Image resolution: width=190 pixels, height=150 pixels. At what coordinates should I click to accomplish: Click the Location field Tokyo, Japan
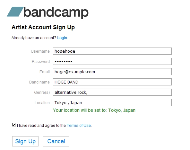click(x=112, y=102)
